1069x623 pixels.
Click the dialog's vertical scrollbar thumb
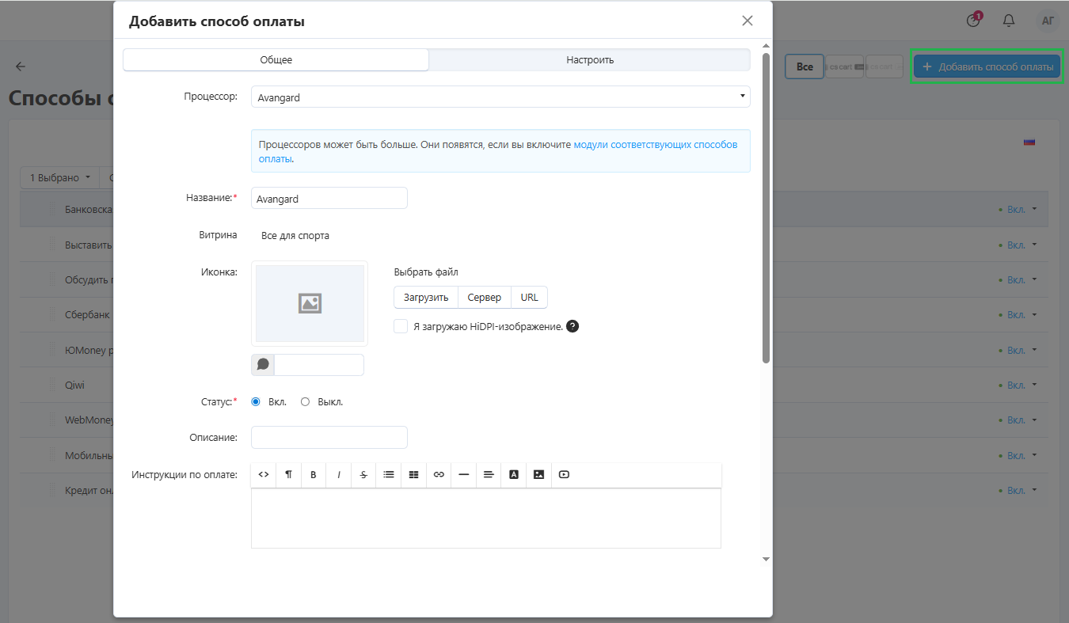click(766, 208)
